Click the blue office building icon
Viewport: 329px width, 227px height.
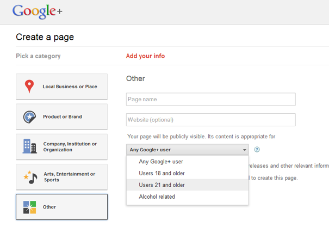coord(29,146)
